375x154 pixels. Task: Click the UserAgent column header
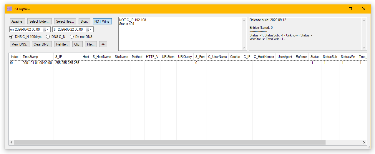[x=285, y=57]
